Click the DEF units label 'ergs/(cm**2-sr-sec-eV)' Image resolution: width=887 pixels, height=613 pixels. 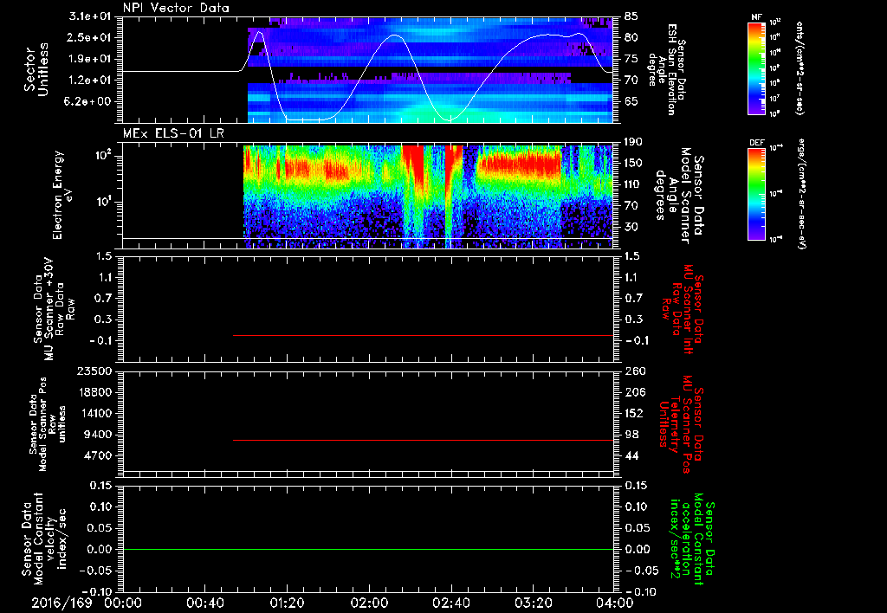pyautogui.click(x=801, y=194)
